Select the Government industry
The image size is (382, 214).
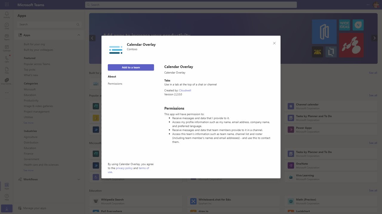click(x=32, y=159)
